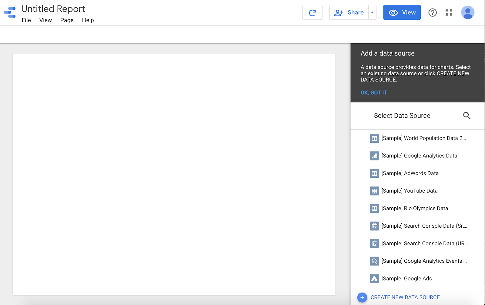Dismiss tip with OK, GOT IT
485x305 pixels.
(374, 92)
